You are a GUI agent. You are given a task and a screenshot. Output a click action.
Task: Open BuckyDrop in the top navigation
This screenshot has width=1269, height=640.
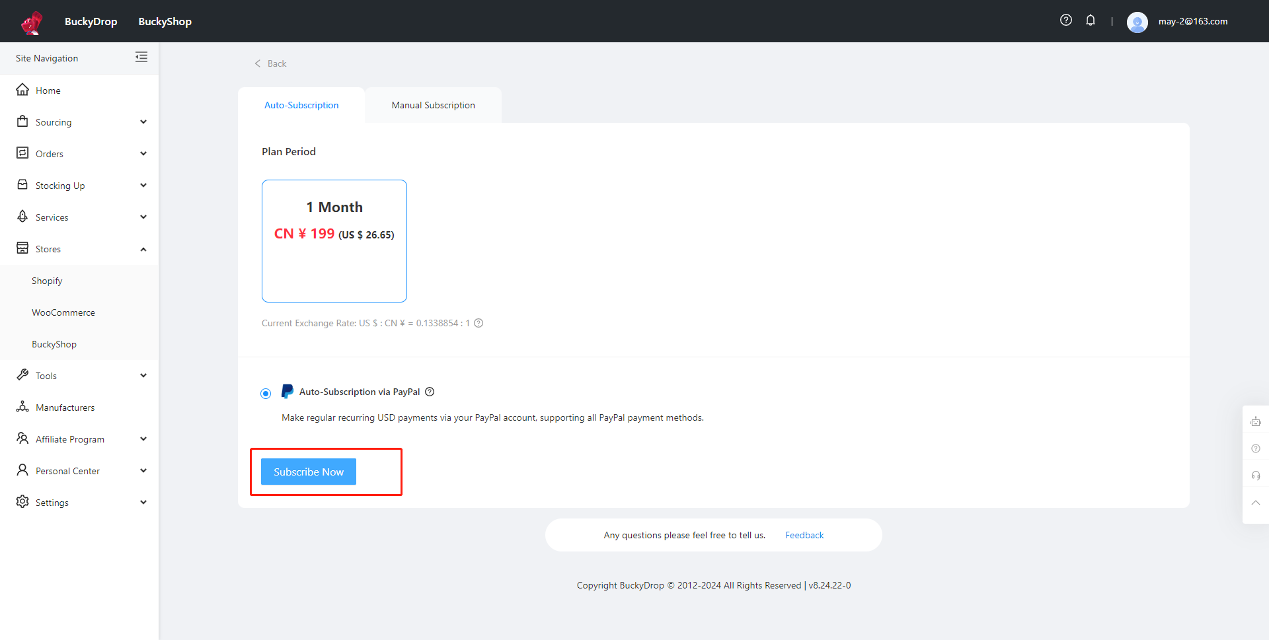91,21
